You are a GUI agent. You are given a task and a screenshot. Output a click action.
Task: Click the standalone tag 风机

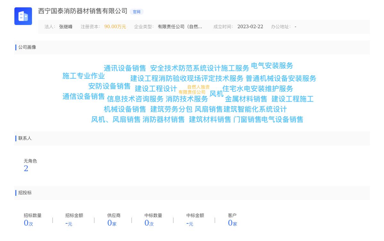[x=216, y=94]
